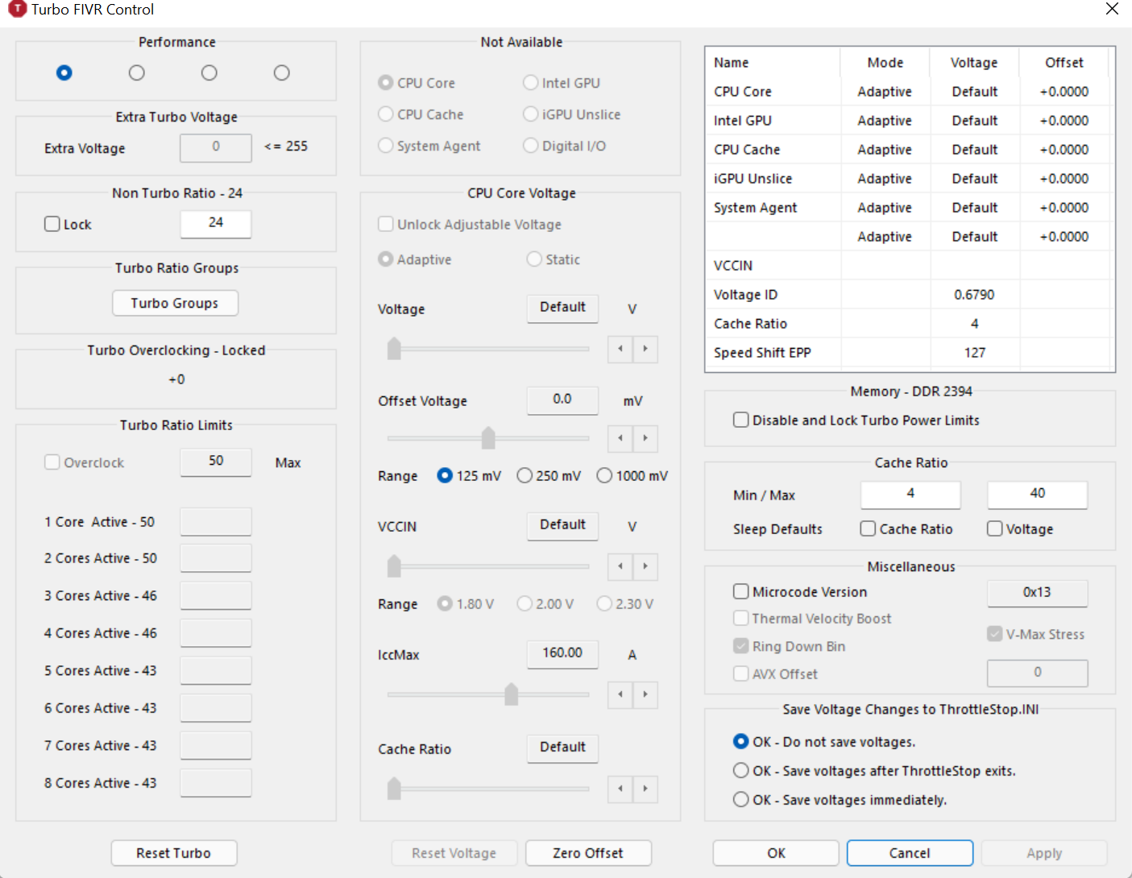Click the Reset Turbo button
The height and width of the screenshot is (878, 1132).
click(174, 853)
